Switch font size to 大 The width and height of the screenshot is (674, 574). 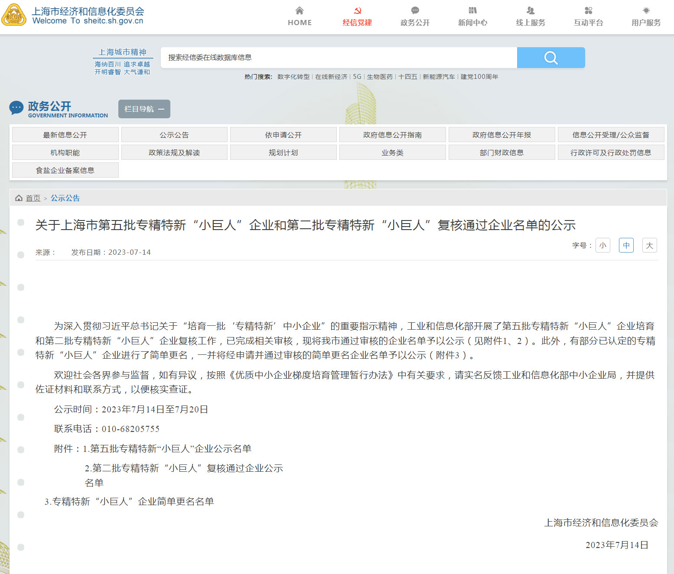click(x=649, y=245)
